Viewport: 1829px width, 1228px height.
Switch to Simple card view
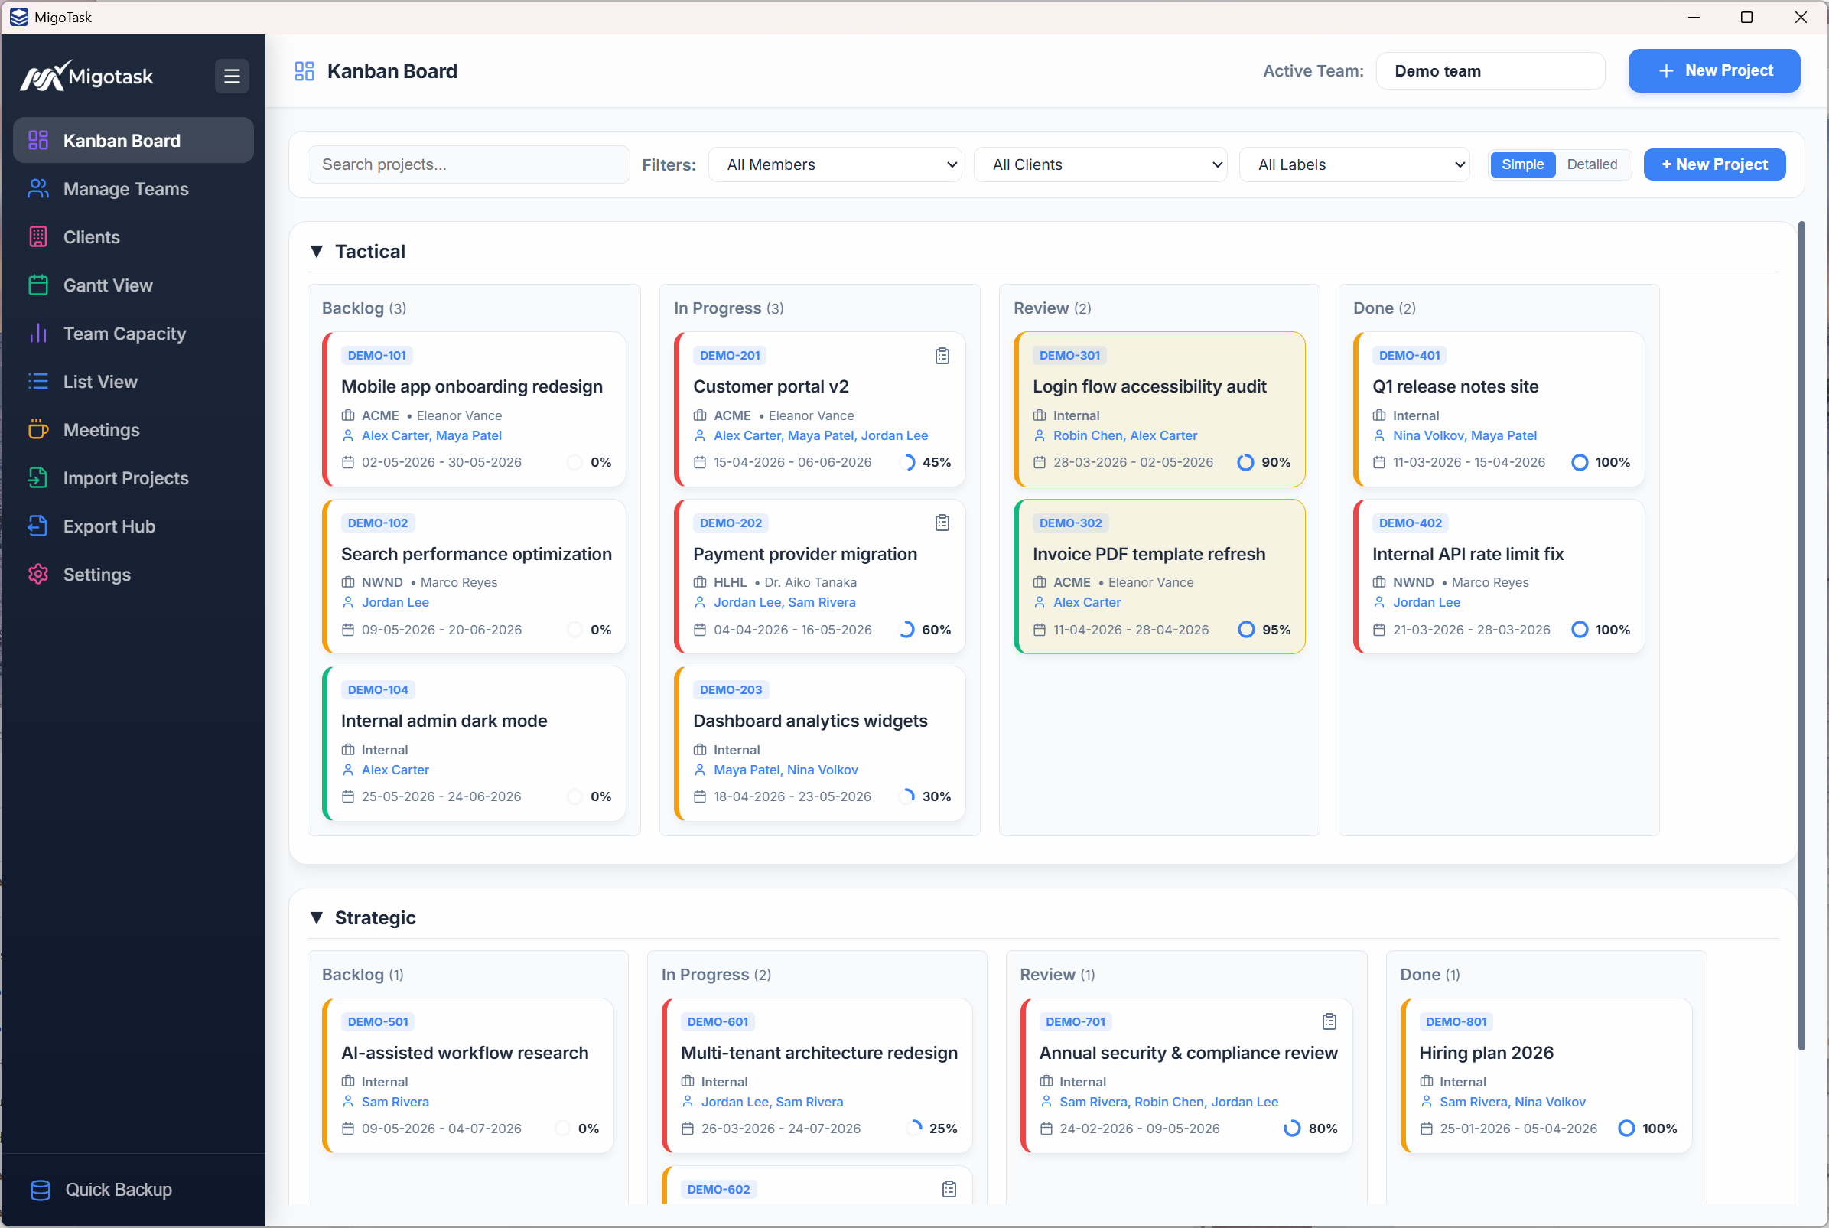click(x=1522, y=164)
